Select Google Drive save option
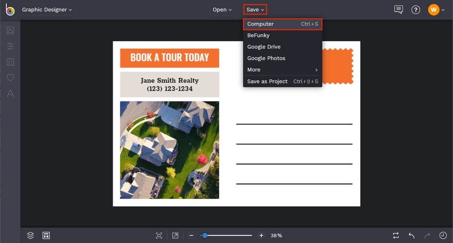The width and height of the screenshot is (453, 243). [264, 47]
